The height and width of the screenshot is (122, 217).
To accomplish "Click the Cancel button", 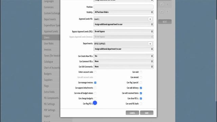I will pyautogui.click(x=132, y=113).
